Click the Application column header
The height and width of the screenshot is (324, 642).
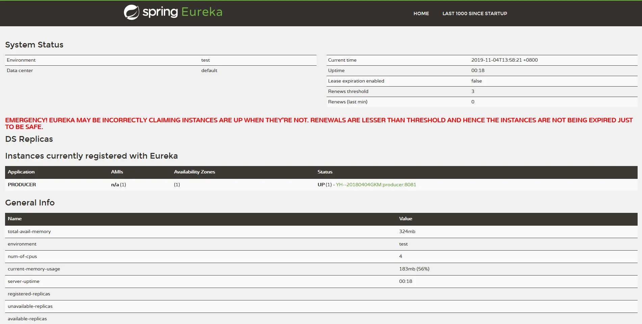coord(21,172)
